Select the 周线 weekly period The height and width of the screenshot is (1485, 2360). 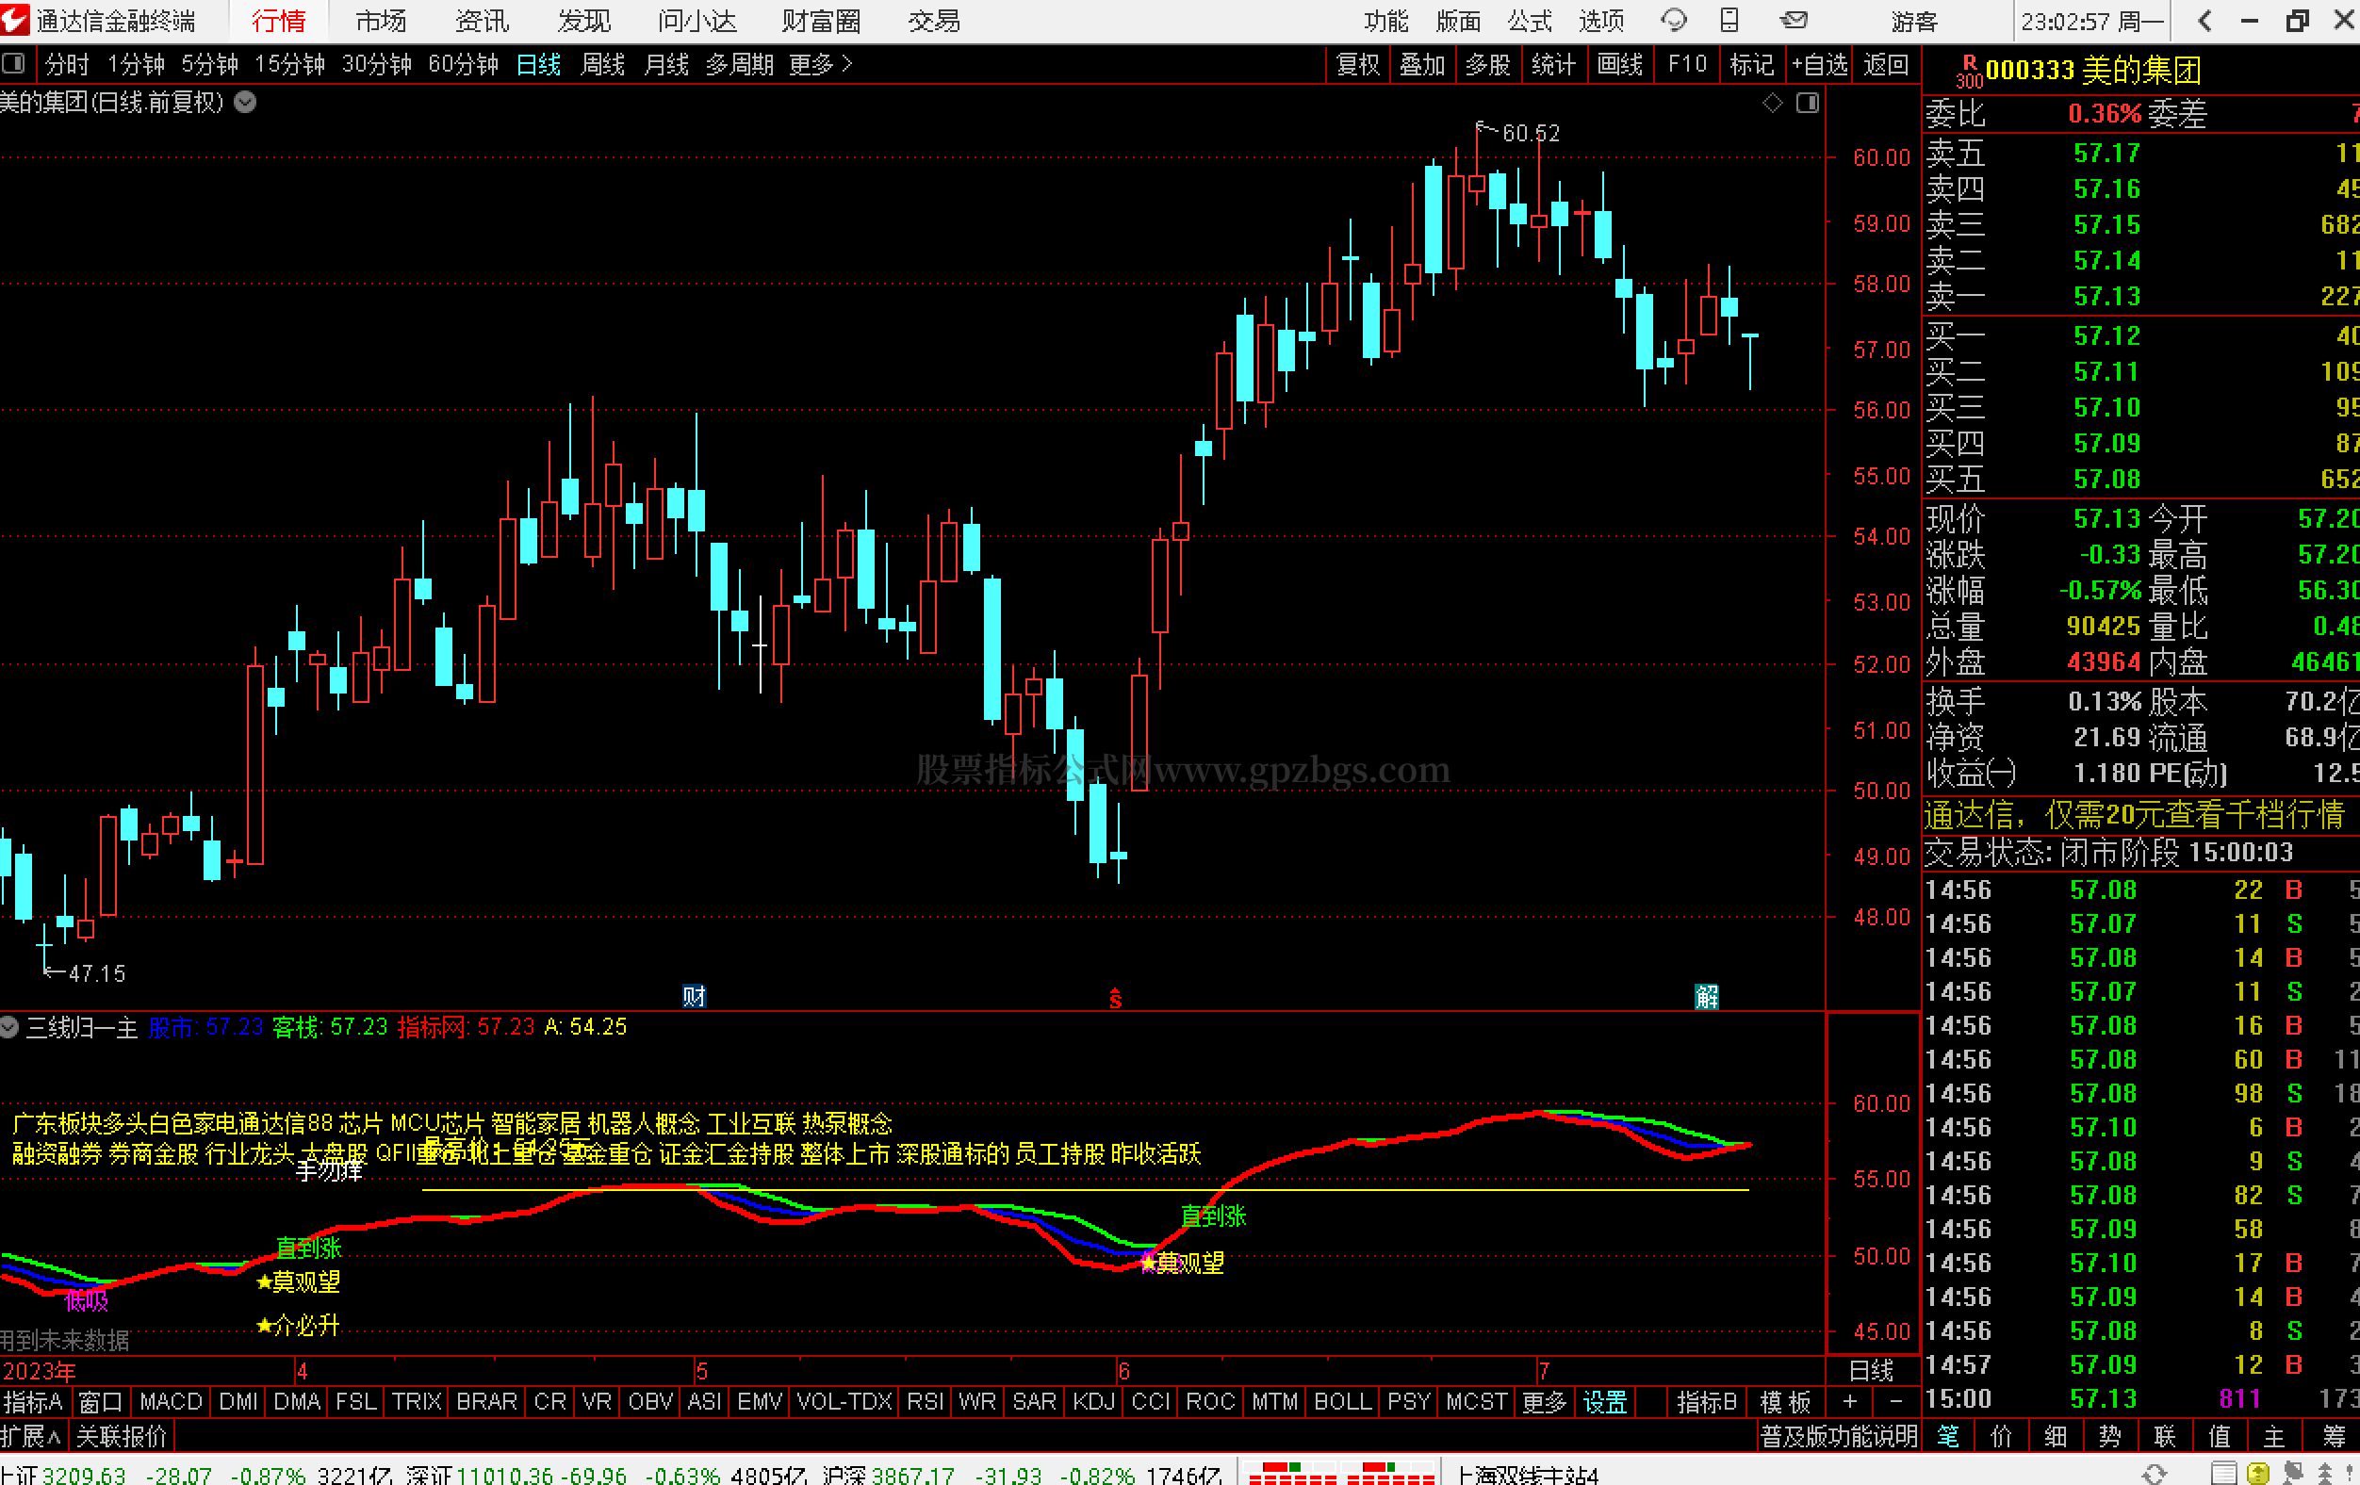click(x=601, y=64)
